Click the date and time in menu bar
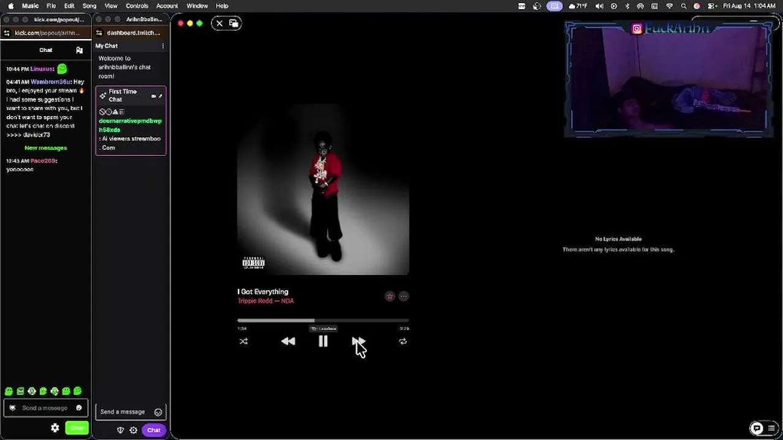The image size is (783, 440). pyautogui.click(x=749, y=6)
